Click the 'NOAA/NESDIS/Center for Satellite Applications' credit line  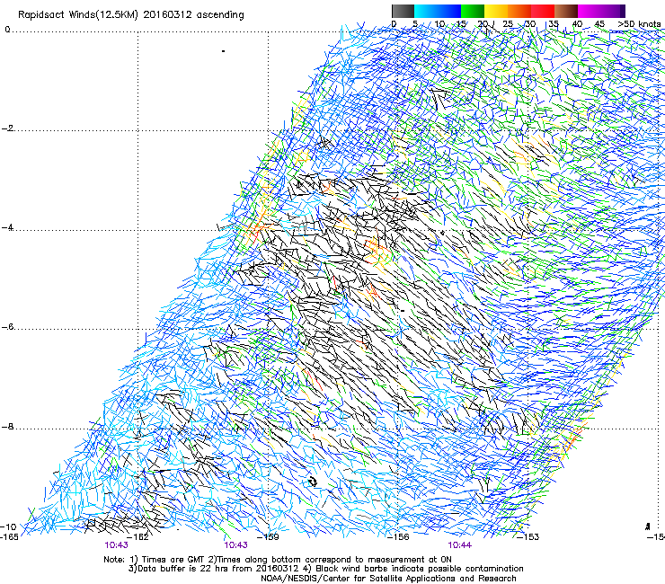click(x=388, y=579)
